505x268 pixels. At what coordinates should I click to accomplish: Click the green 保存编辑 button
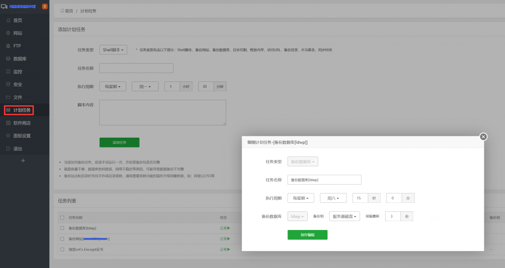tap(307, 235)
